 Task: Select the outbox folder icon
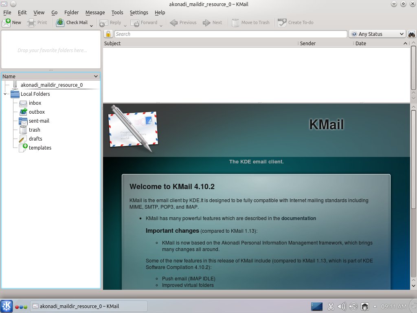[x=23, y=112]
